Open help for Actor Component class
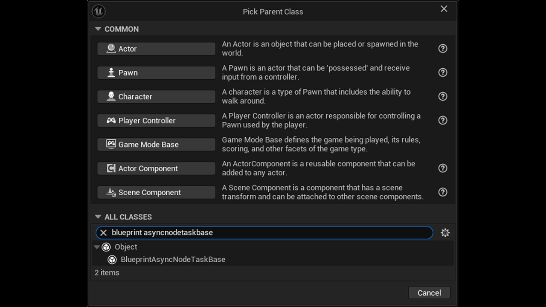546x307 pixels. click(x=443, y=168)
